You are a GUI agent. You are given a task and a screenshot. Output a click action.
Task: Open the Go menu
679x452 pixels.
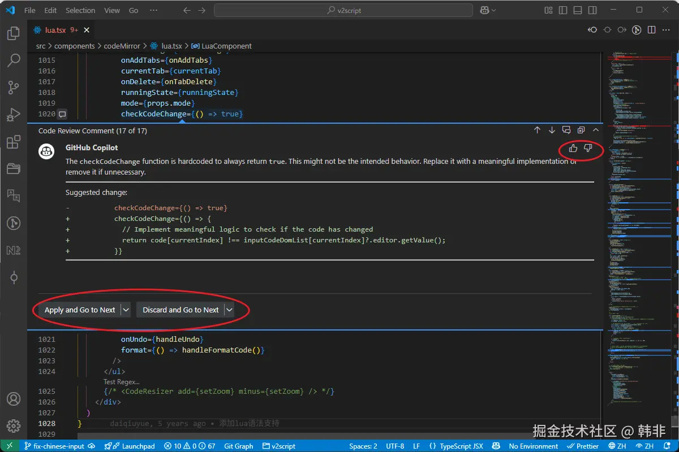click(x=134, y=10)
